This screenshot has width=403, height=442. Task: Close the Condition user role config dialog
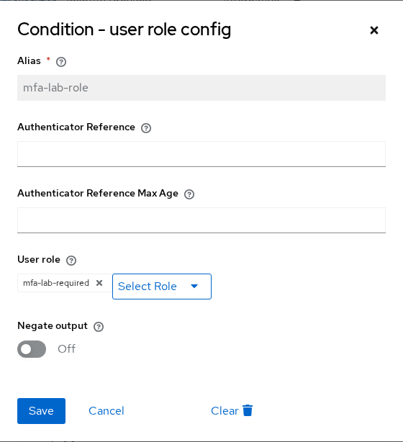[x=374, y=30]
